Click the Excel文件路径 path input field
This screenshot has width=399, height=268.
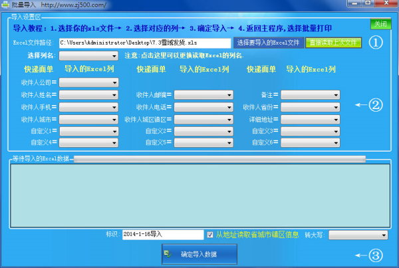click(145, 43)
